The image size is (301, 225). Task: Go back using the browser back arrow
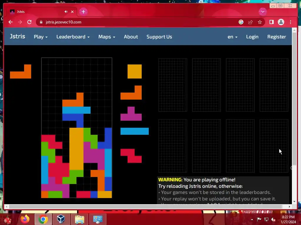(11, 22)
